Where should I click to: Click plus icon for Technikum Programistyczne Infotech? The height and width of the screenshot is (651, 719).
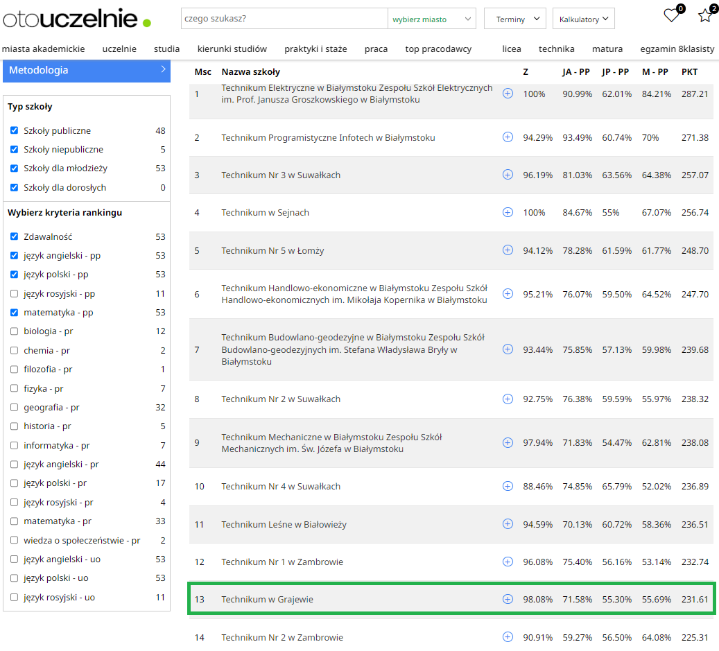pos(508,137)
